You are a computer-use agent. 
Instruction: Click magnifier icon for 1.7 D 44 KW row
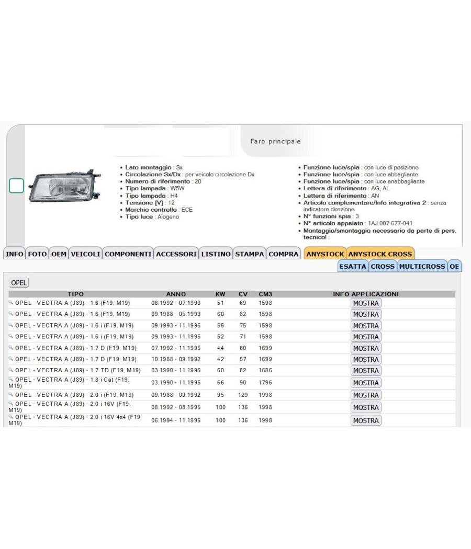(x=11, y=347)
